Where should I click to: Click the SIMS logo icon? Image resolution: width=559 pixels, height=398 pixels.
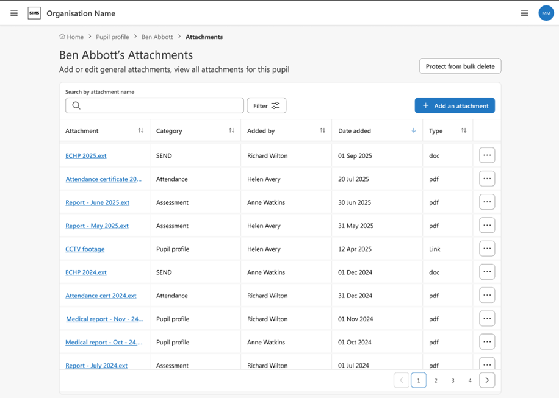click(34, 13)
